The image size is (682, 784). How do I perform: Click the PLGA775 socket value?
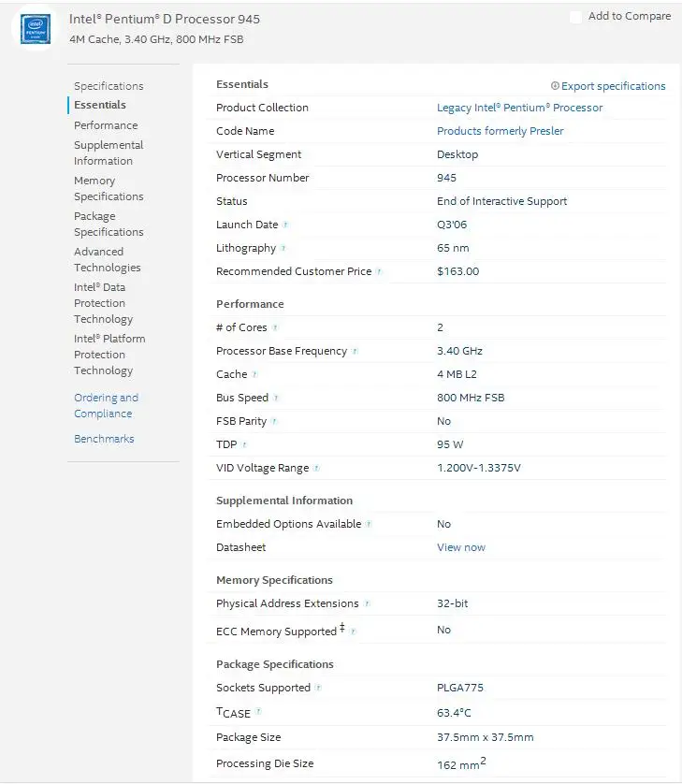click(x=460, y=688)
